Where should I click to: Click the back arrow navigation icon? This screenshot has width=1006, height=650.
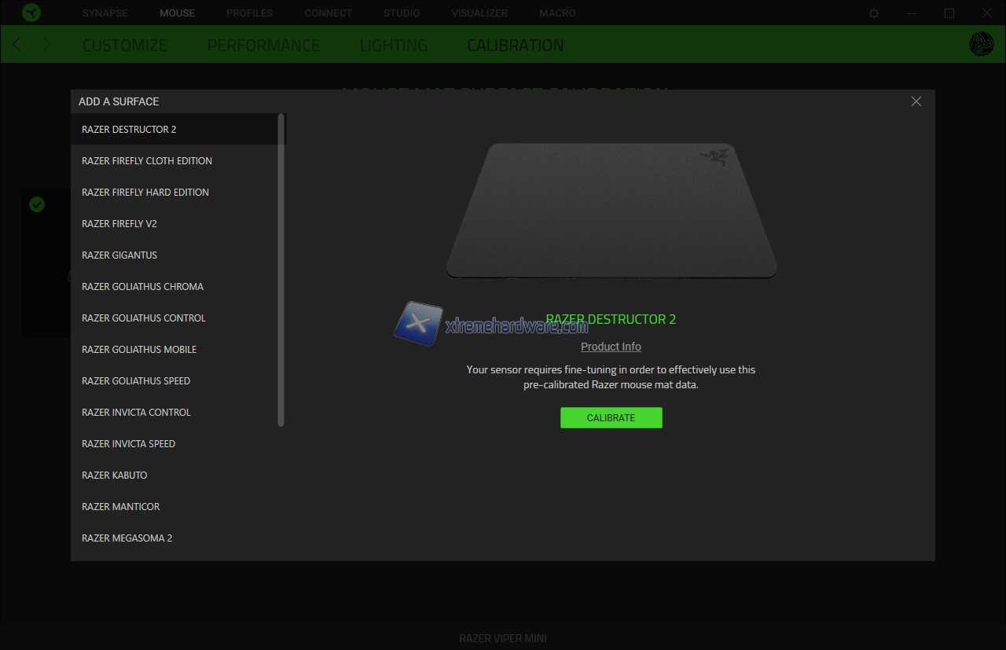17,45
